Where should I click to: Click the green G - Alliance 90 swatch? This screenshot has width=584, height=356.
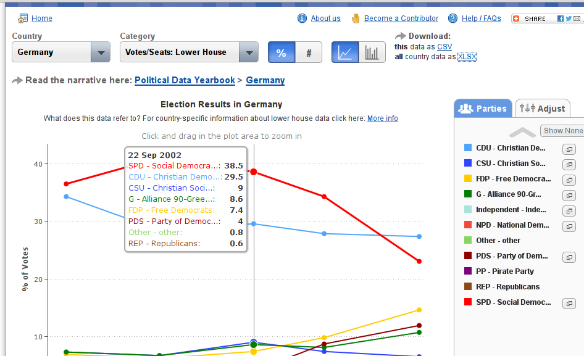tap(468, 194)
